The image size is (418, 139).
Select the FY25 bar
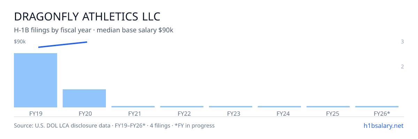point(328,107)
